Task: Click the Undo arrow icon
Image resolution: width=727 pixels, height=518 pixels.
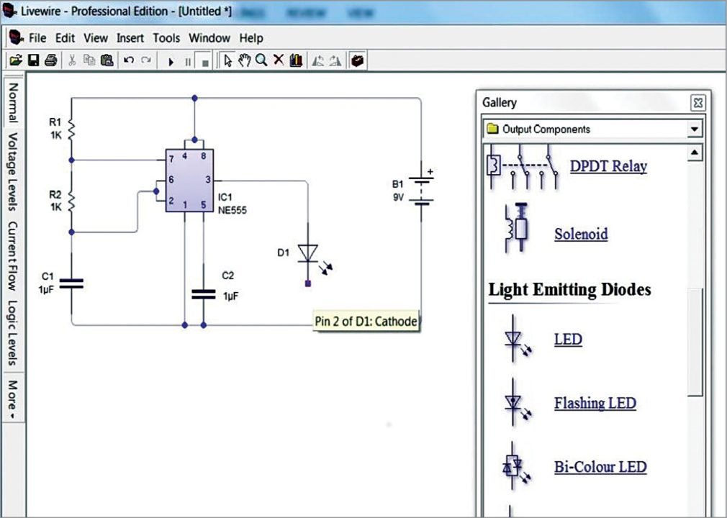Action: point(129,61)
